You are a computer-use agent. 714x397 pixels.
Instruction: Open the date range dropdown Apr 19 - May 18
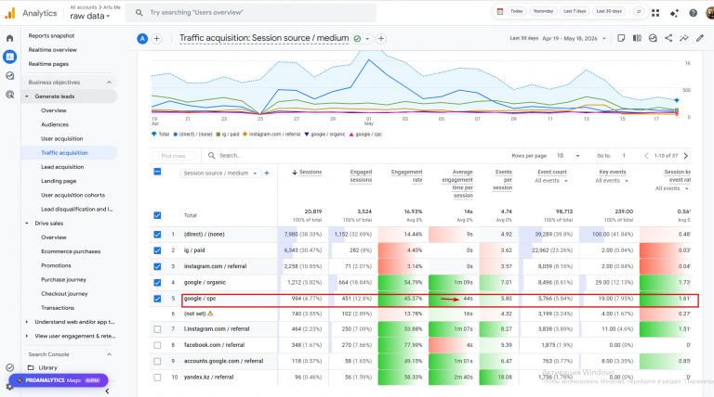pyautogui.click(x=574, y=39)
